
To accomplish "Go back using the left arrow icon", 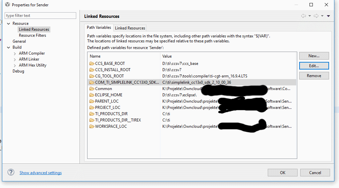I will (x=303, y=16).
